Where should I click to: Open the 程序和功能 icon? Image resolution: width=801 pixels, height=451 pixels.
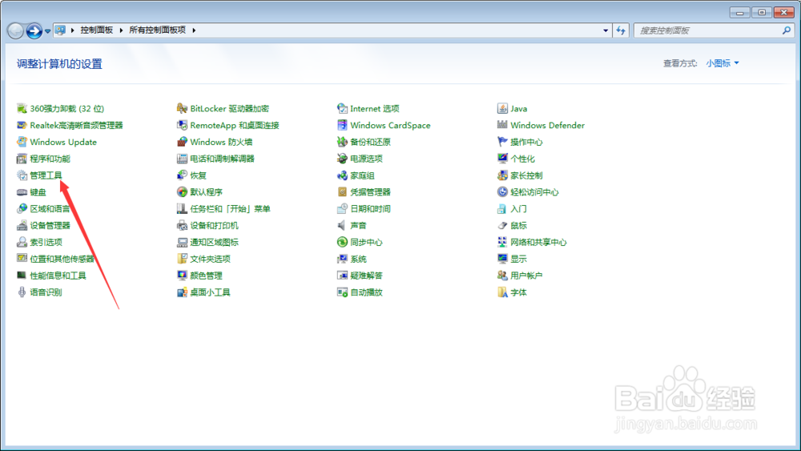(x=22, y=159)
